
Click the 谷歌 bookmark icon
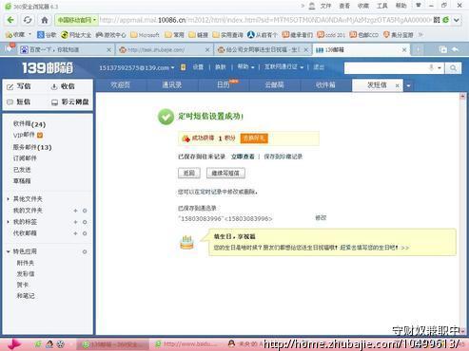click(x=41, y=35)
